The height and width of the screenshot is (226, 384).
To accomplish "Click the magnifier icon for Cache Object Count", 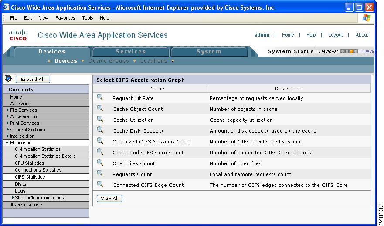I will [x=100, y=108].
